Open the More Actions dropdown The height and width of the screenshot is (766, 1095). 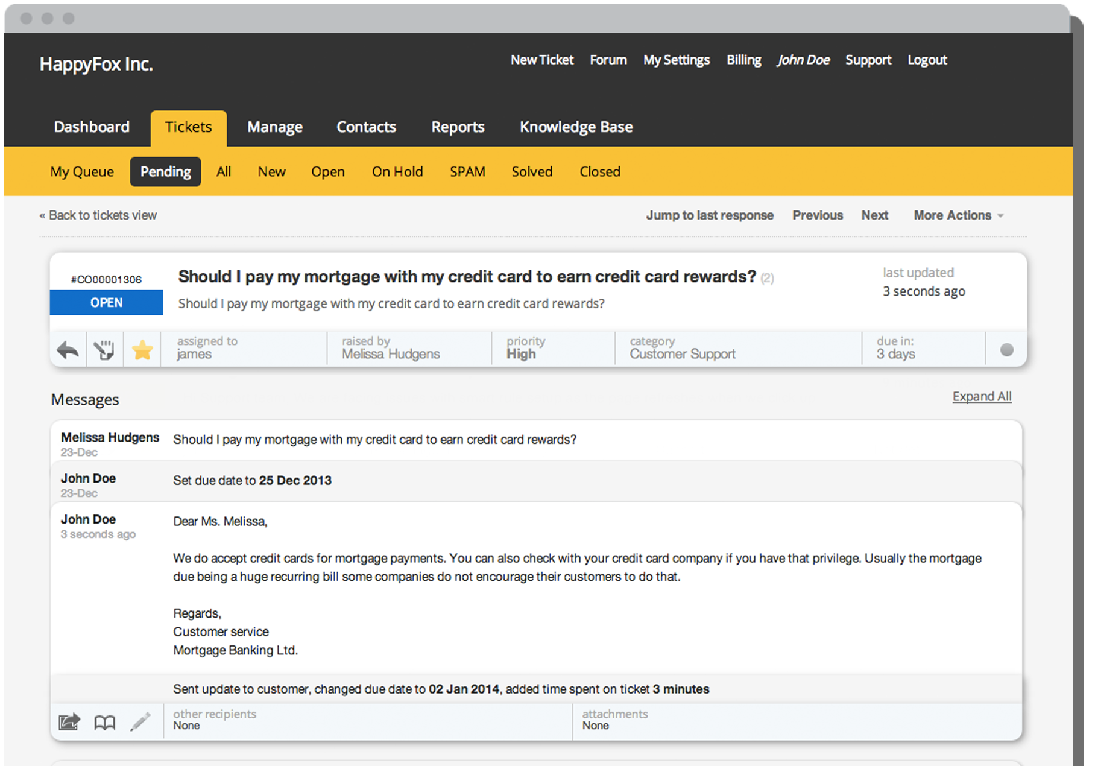pos(958,215)
